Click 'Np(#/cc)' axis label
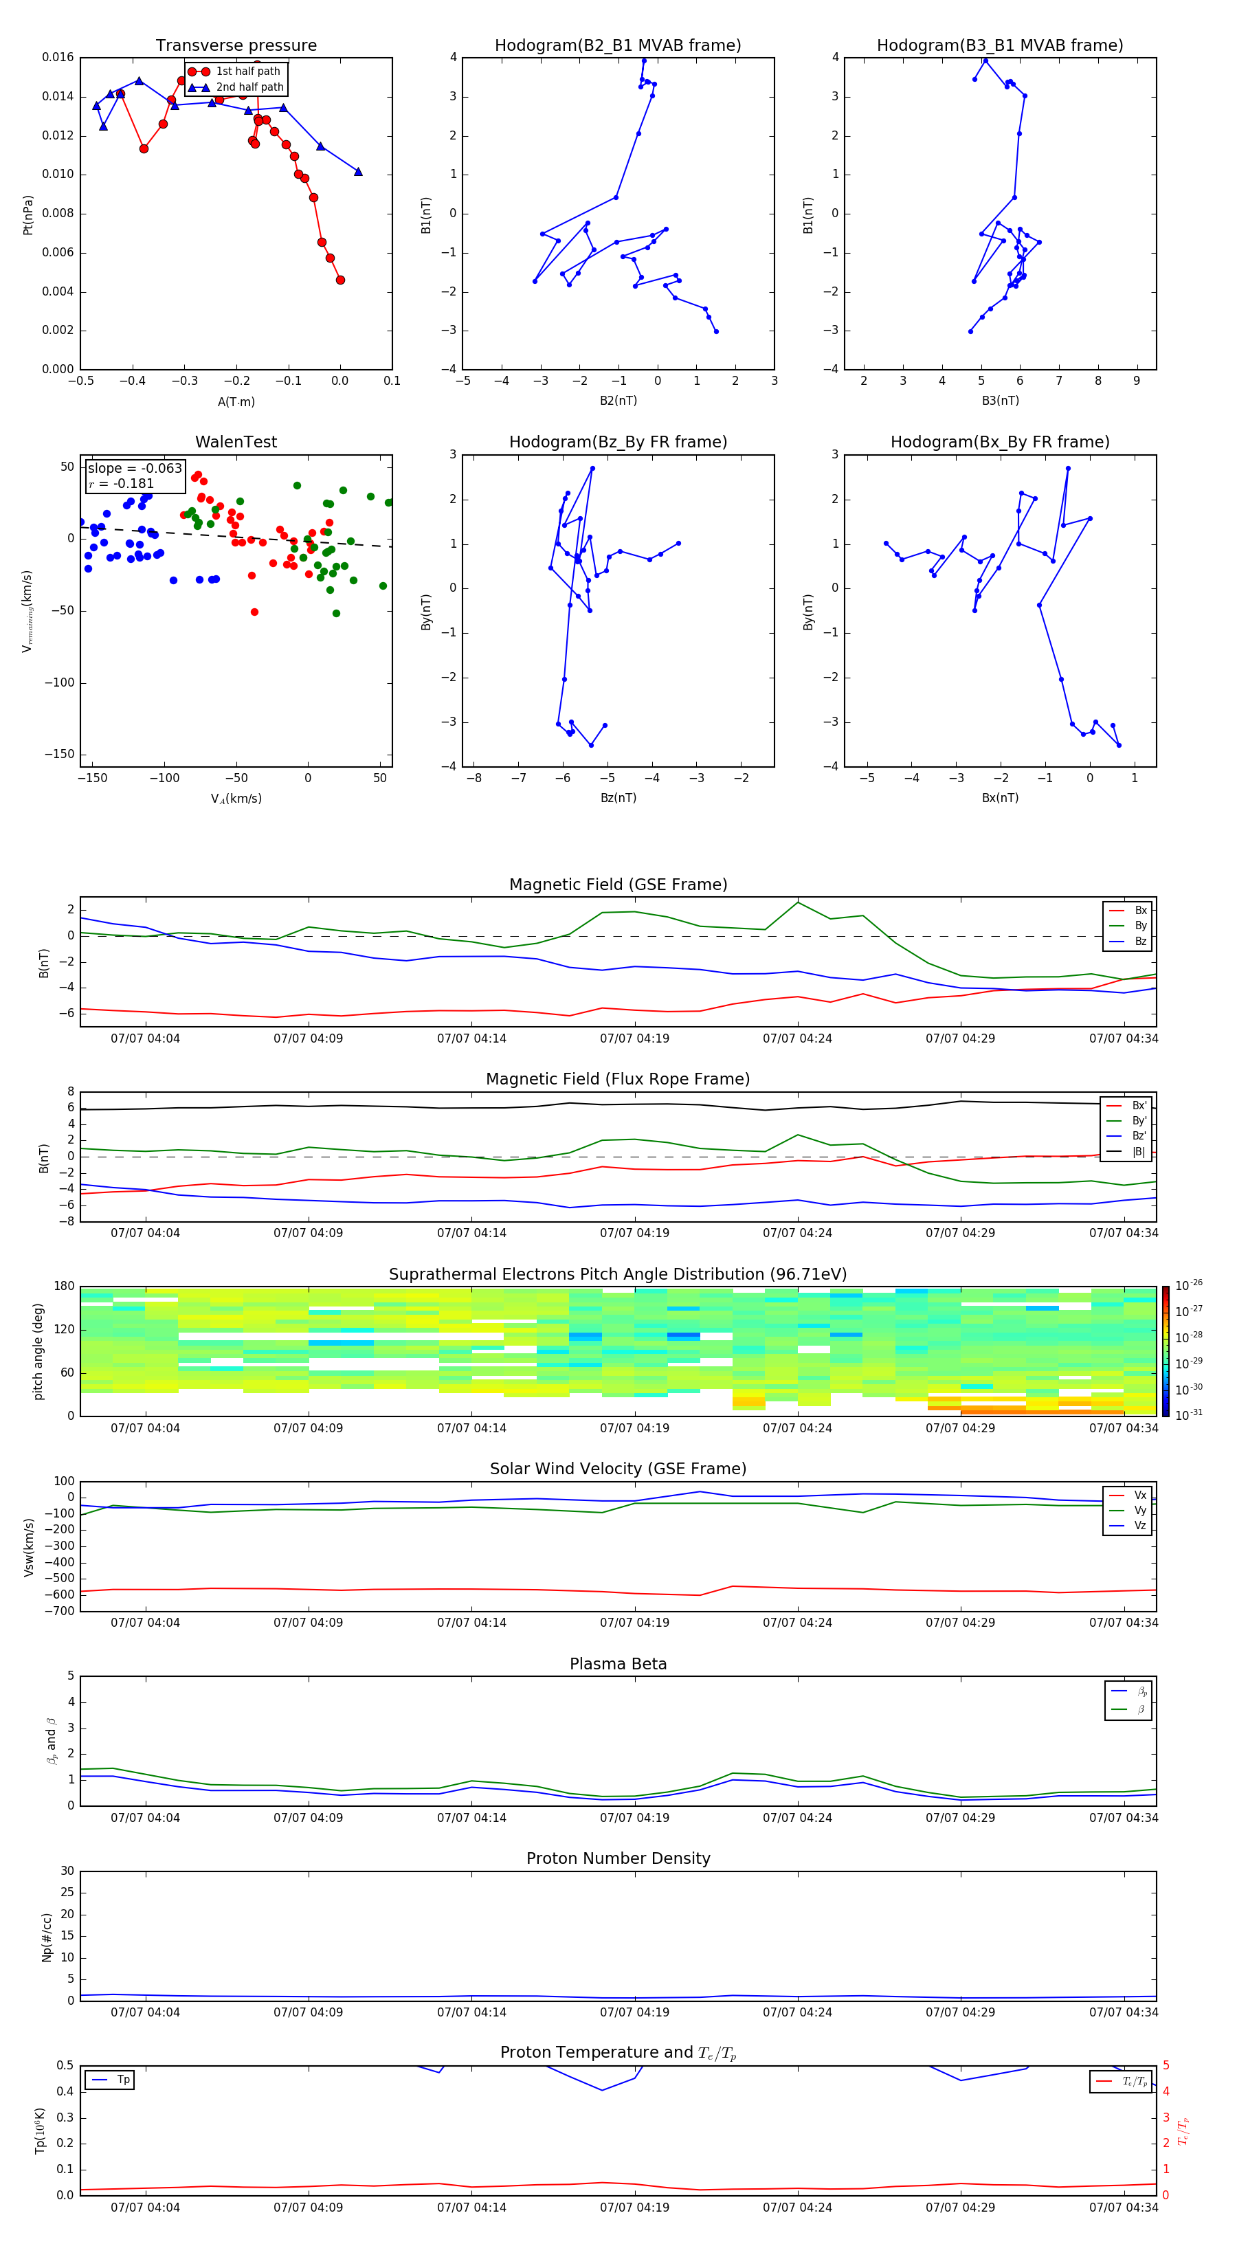Image resolution: width=1237 pixels, height=2268 pixels. pyautogui.click(x=47, y=1937)
